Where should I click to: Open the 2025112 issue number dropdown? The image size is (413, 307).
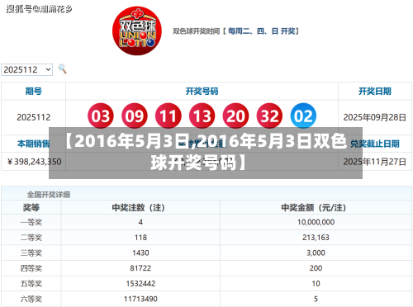click(x=26, y=69)
